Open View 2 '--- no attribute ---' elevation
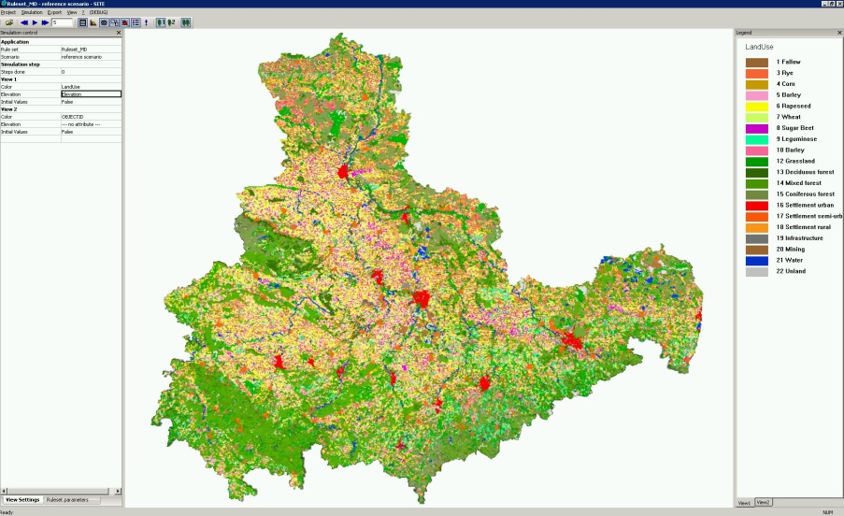The image size is (844, 516). (x=91, y=124)
